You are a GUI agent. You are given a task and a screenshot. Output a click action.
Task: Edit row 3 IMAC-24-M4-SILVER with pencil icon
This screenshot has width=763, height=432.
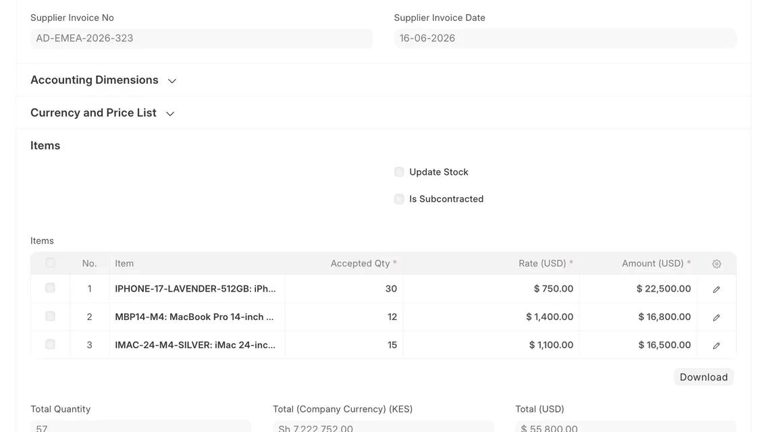pyautogui.click(x=716, y=346)
